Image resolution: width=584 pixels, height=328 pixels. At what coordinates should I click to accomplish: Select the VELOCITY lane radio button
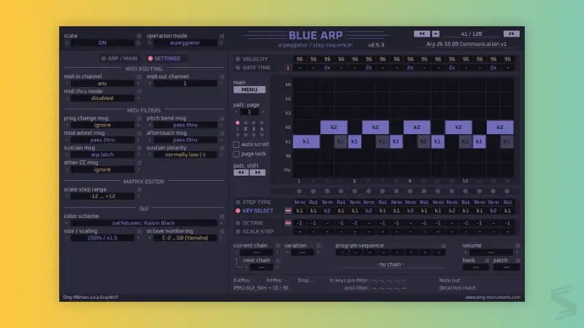pyautogui.click(x=238, y=59)
